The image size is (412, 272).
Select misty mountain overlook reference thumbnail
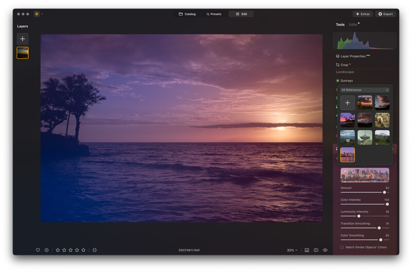coord(347,138)
